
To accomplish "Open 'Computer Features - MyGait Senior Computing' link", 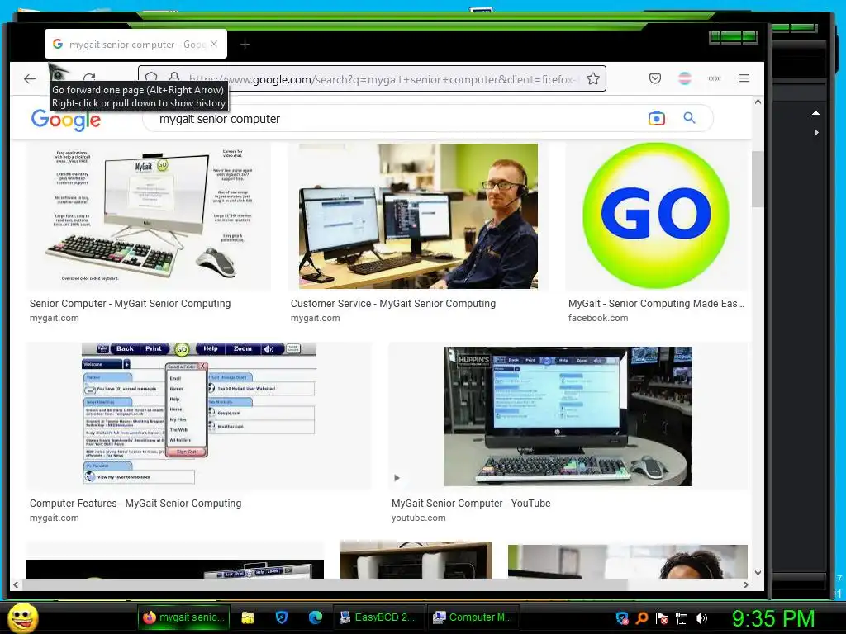I will click(135, 503).
